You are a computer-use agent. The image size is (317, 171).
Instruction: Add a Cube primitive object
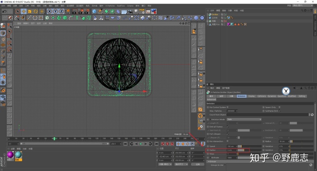pos(94,11)
